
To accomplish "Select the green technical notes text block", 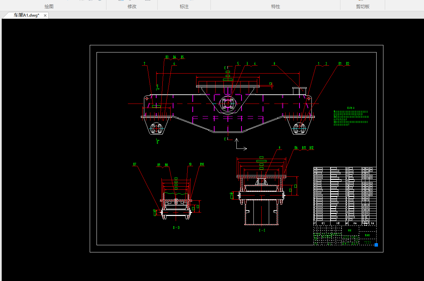I will coord(351,117).
